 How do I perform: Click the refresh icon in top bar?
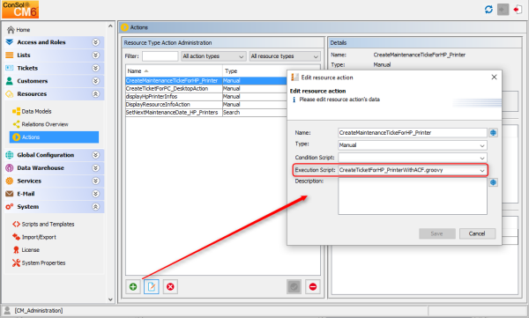[x=488, y=10]
